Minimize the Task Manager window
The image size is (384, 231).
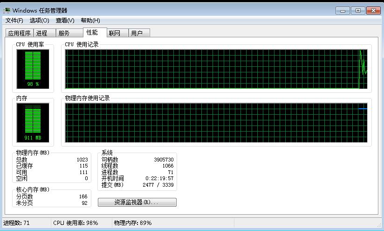[343, 11]
